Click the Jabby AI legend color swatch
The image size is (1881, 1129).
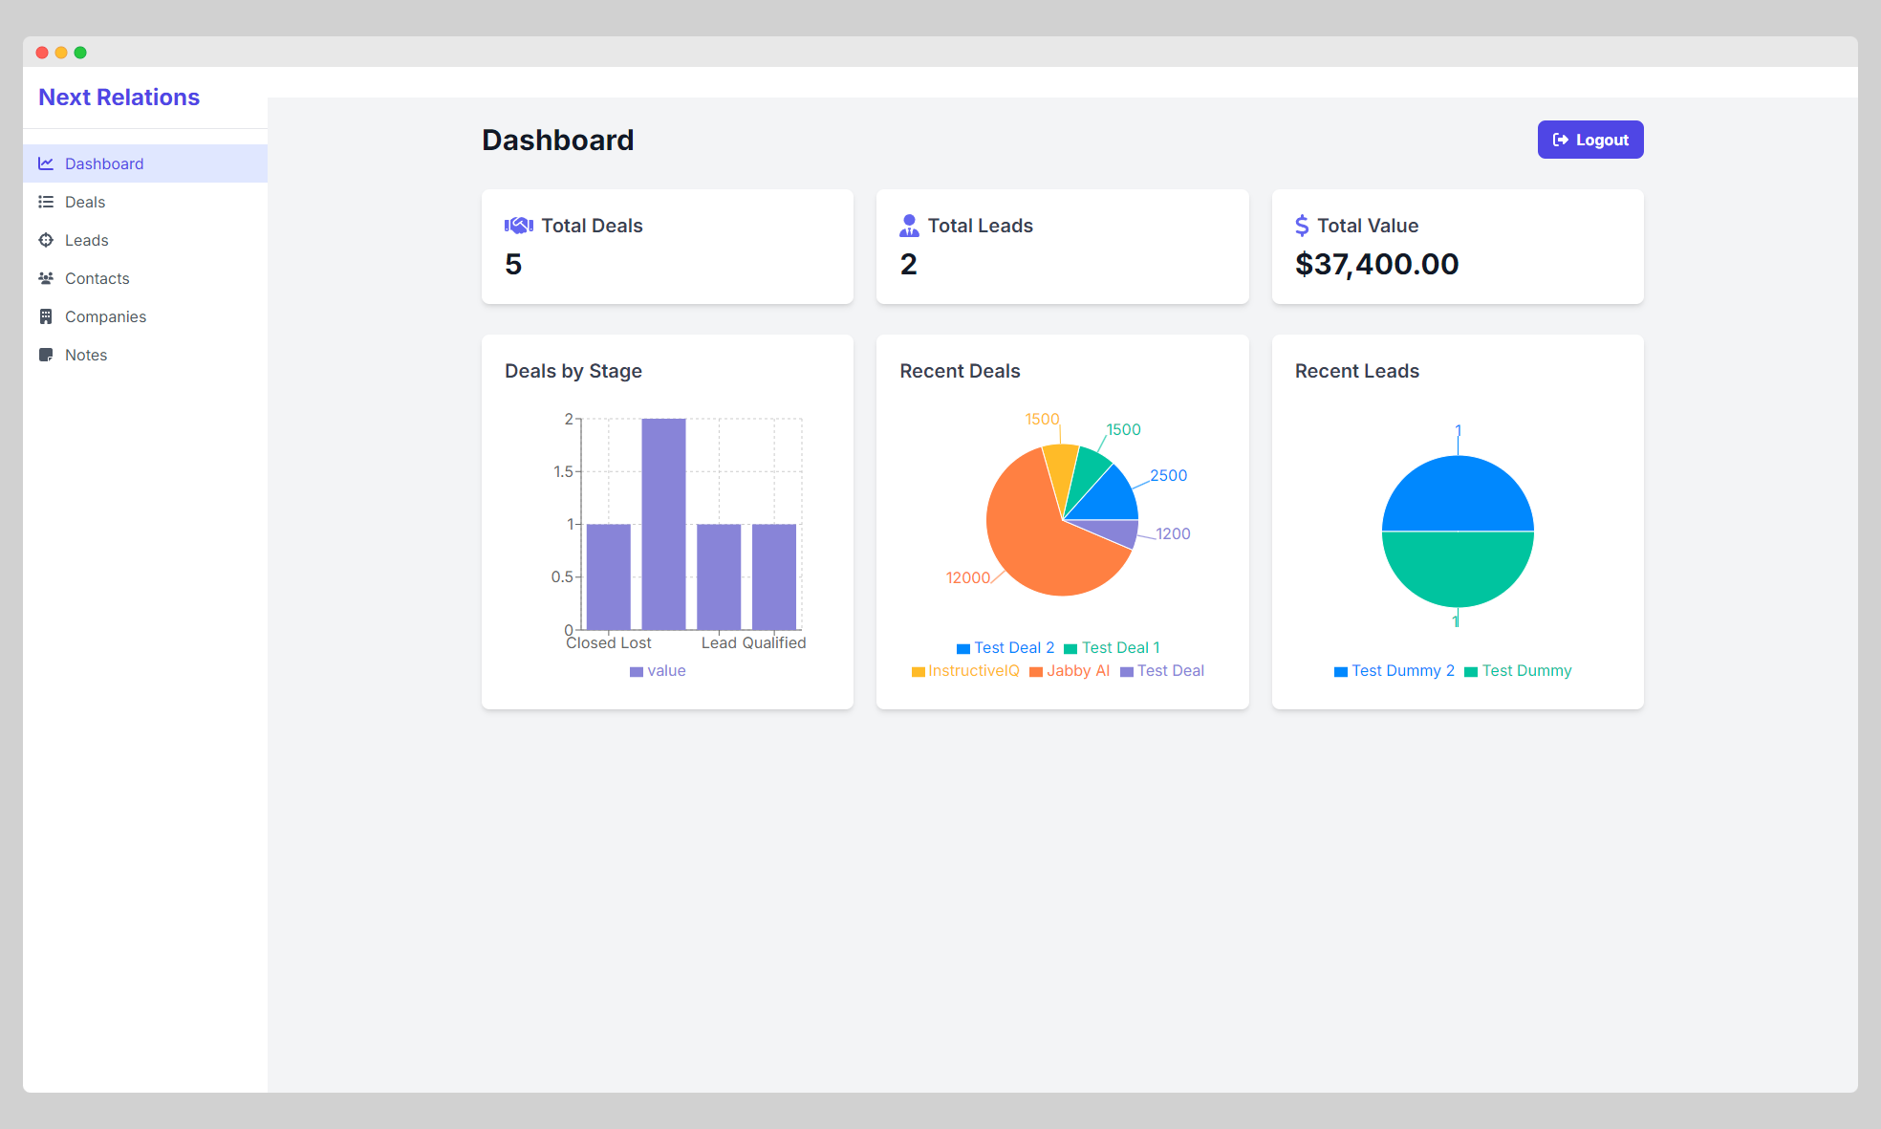1036,671
